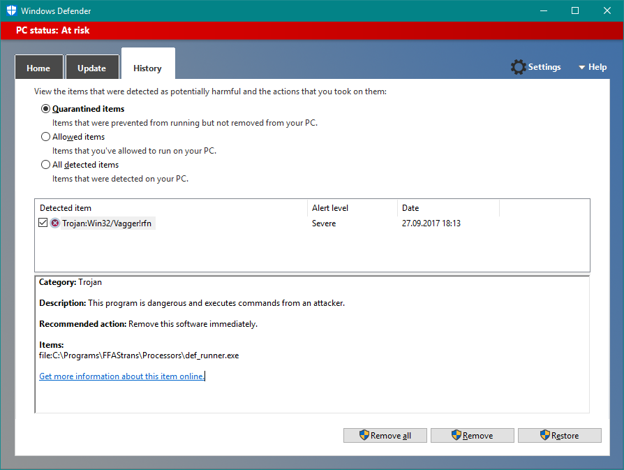The image size is (624, 470).
Task: Click the red threat icon beside Trojan:Win32/Vagger!rfn
Action: tap(55, 223)
